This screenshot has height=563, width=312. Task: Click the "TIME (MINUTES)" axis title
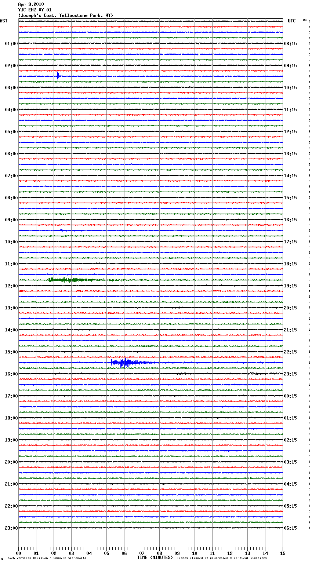click(155, 557)
